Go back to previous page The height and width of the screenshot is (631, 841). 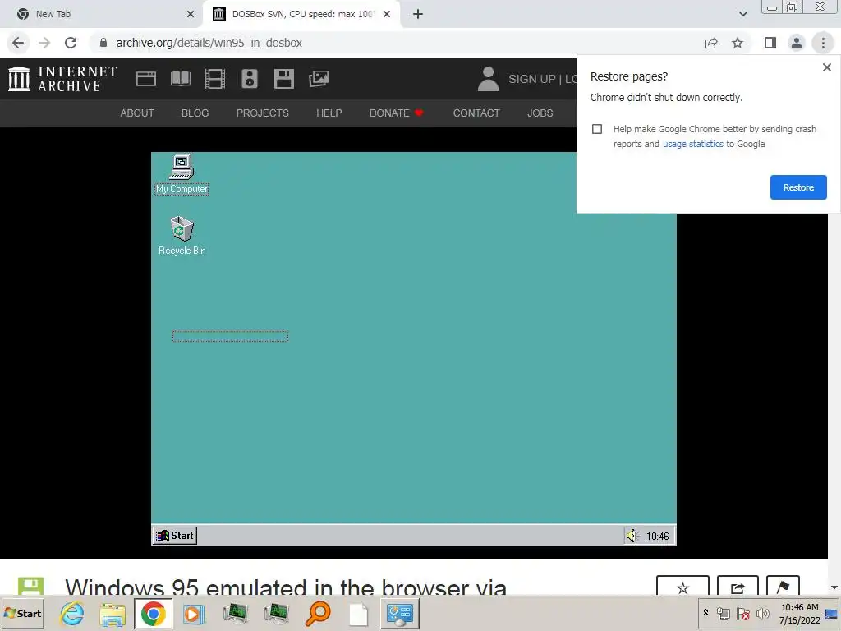pos(18,43)
